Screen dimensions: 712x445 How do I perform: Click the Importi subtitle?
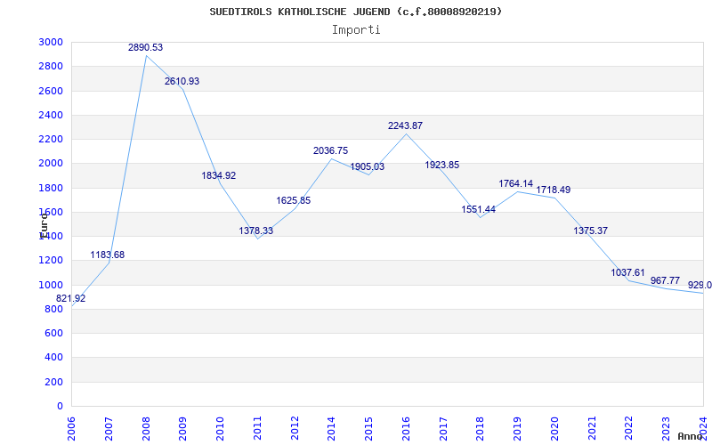tap(356, 30)
